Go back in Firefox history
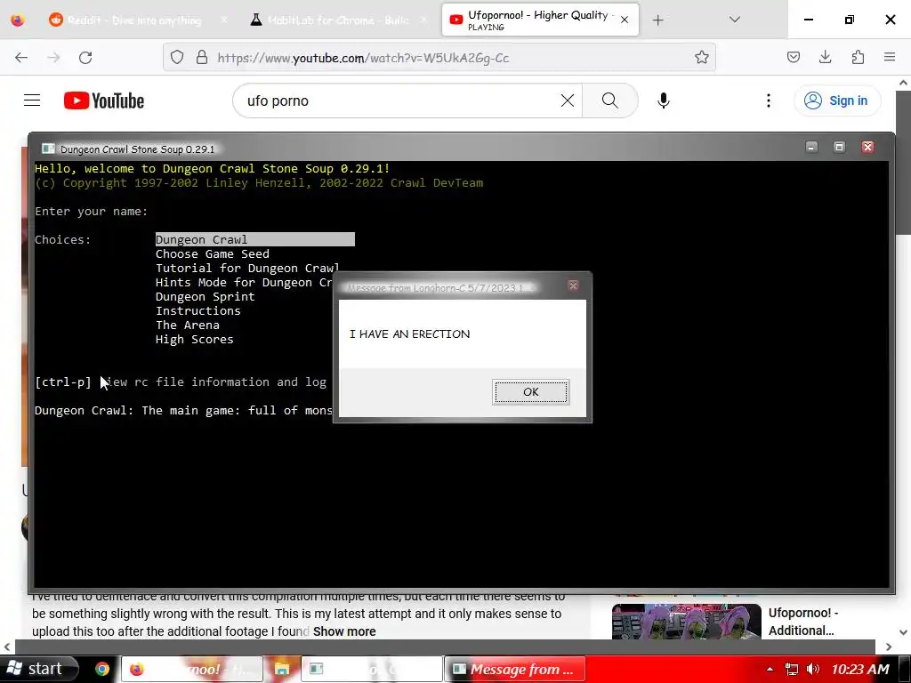Viewport: 911px width, 683px height. pyautogui.click(x=21, y=57)
